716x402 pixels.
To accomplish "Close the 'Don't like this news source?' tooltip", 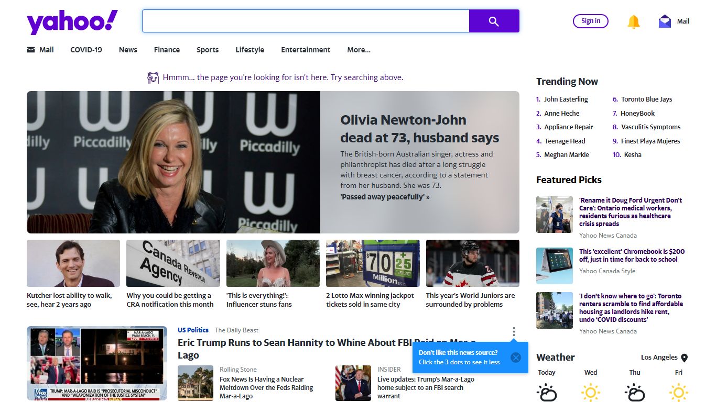I will 516,358.
